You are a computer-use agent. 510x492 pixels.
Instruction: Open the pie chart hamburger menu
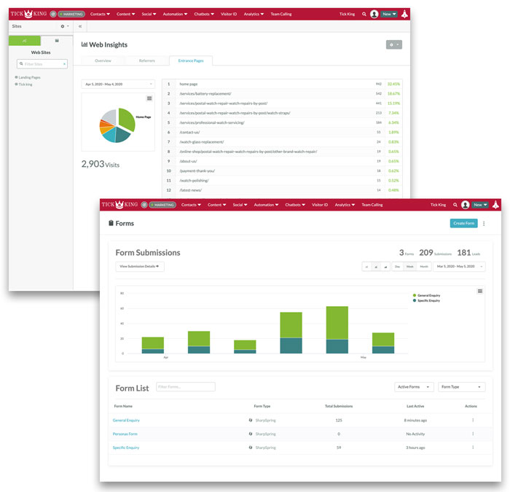(149, 98)
